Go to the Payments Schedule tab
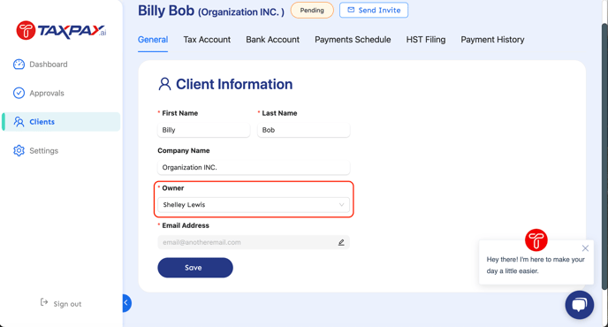 (353, 40)
